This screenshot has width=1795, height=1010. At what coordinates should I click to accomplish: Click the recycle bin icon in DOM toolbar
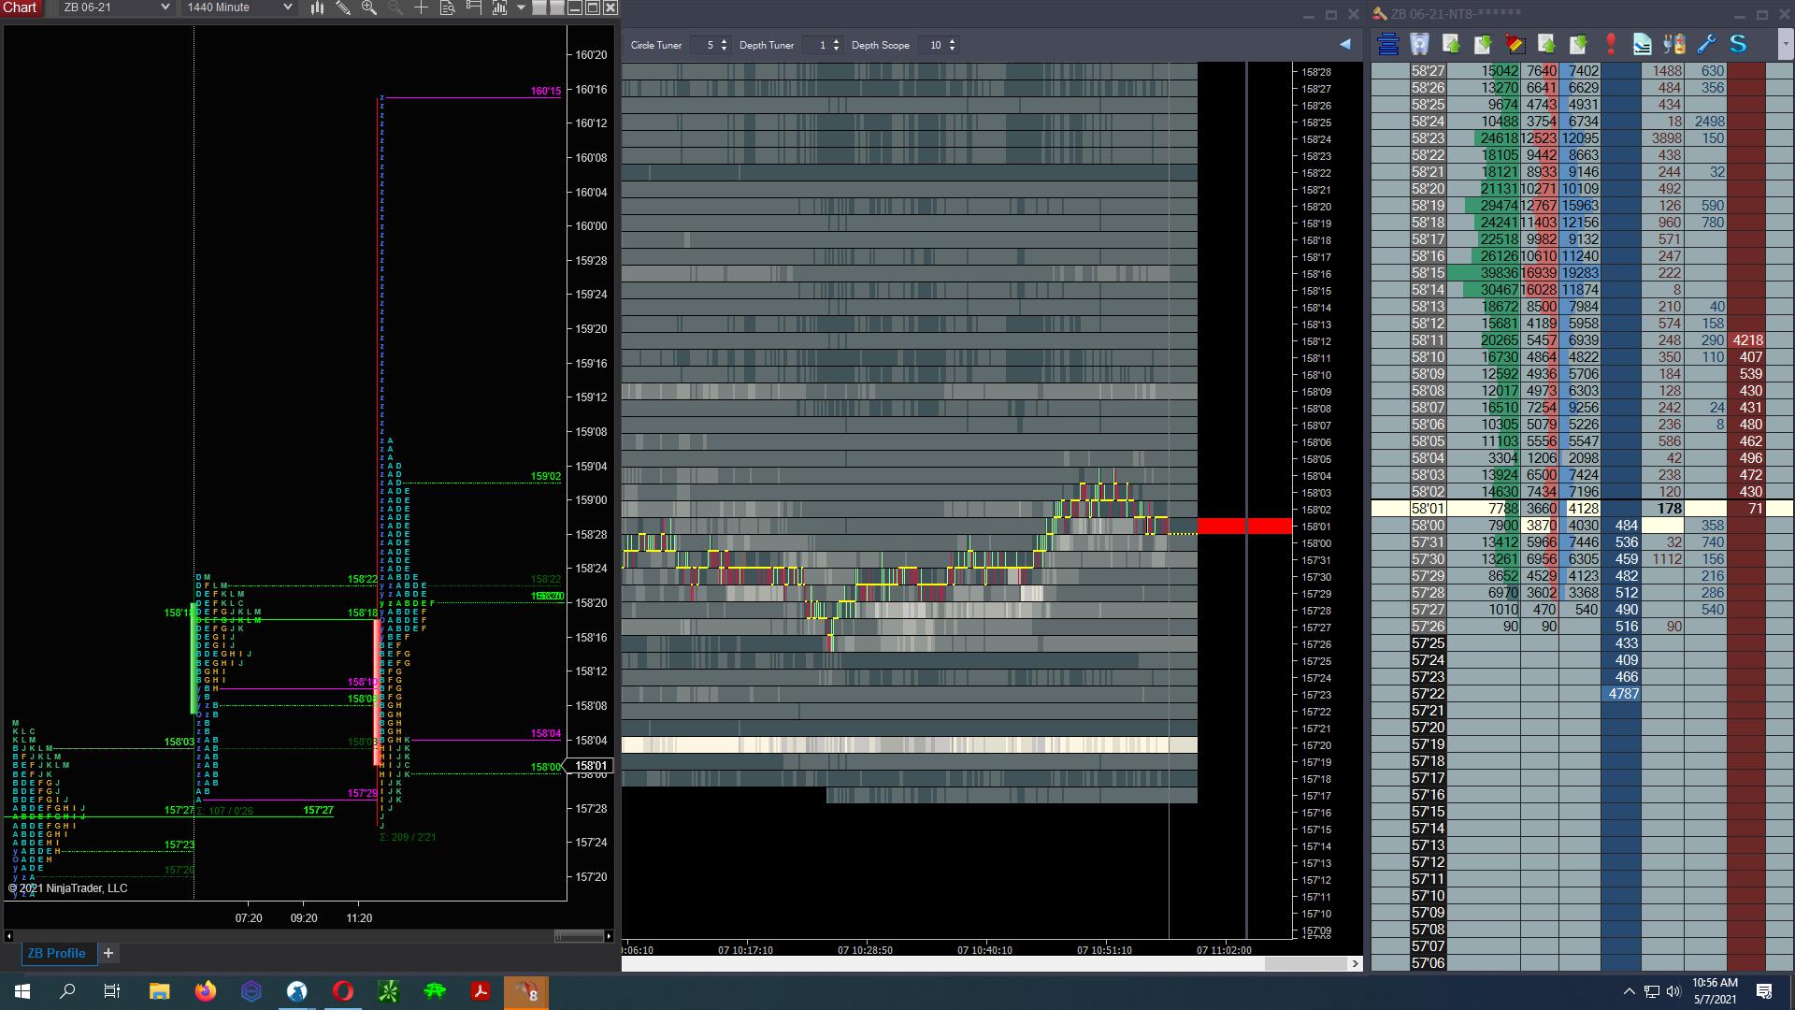click(1419, 44)
